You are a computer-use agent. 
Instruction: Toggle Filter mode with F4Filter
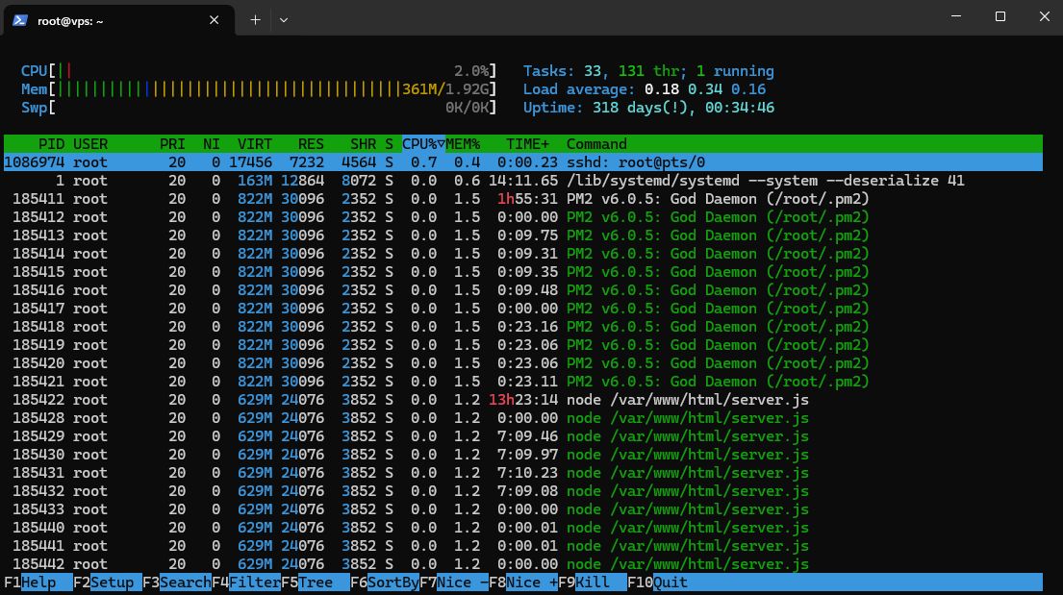[248, 582]
